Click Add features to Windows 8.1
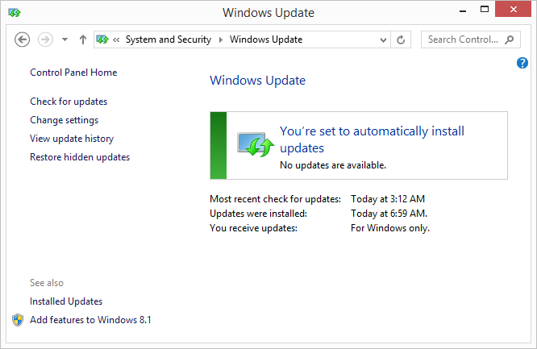 90,320
